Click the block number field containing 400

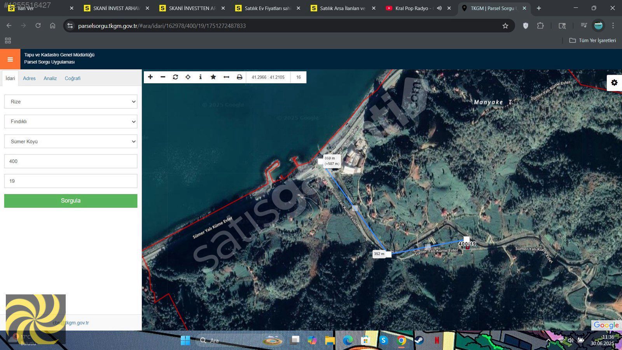point(71,161)
